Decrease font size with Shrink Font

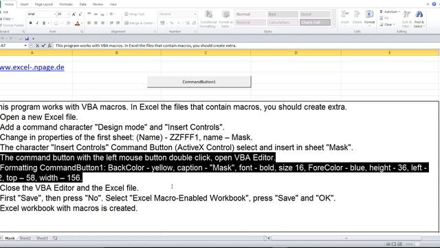(x=80, y=14)
